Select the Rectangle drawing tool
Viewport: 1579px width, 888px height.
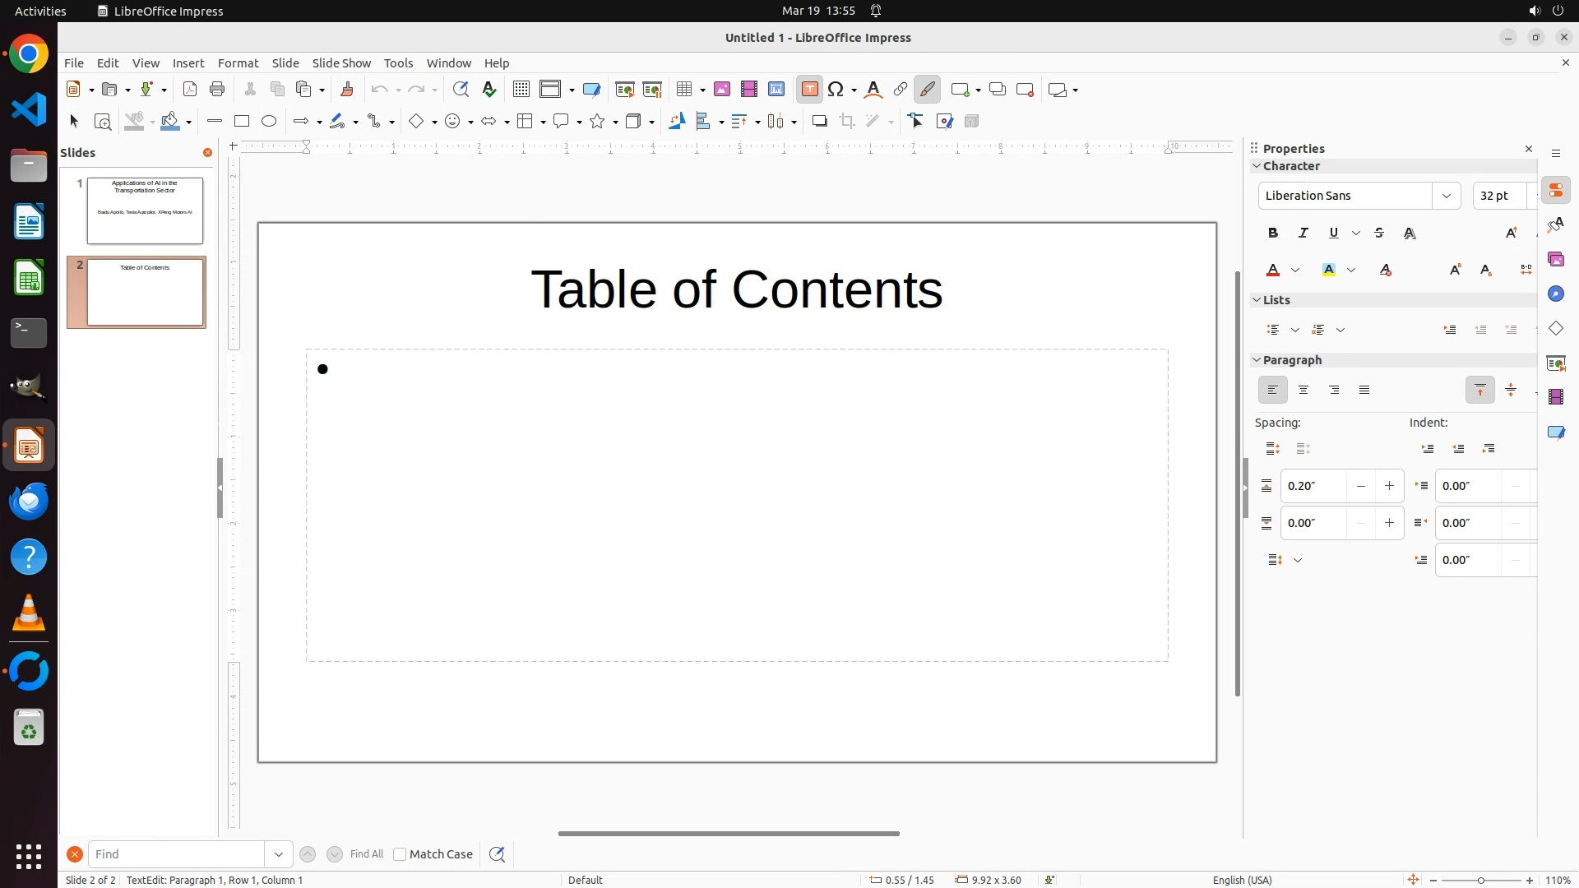242,122
